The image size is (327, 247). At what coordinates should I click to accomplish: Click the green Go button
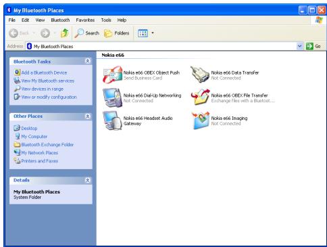tap(313, 46)
